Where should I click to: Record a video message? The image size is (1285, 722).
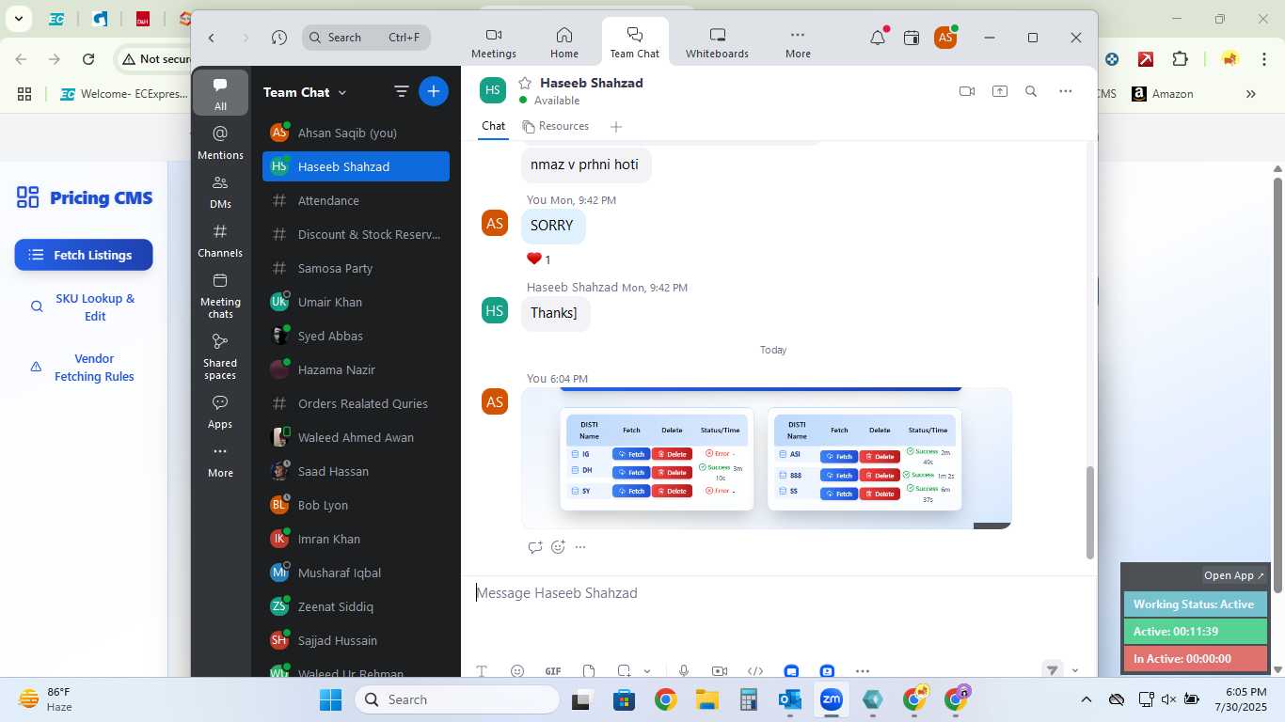coord(720,671)
